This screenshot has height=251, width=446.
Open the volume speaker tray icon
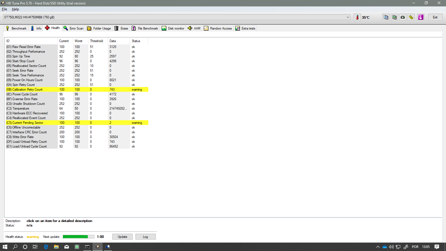[391, 247]
